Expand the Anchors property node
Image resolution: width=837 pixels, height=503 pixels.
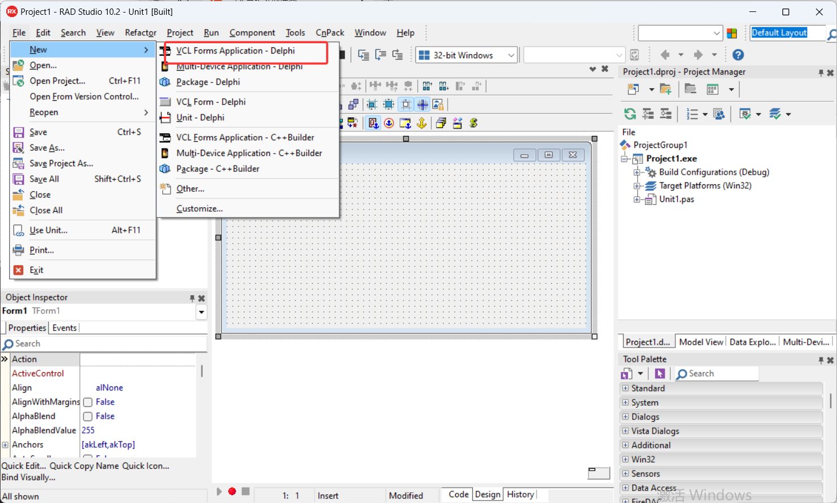click(5, 445)
